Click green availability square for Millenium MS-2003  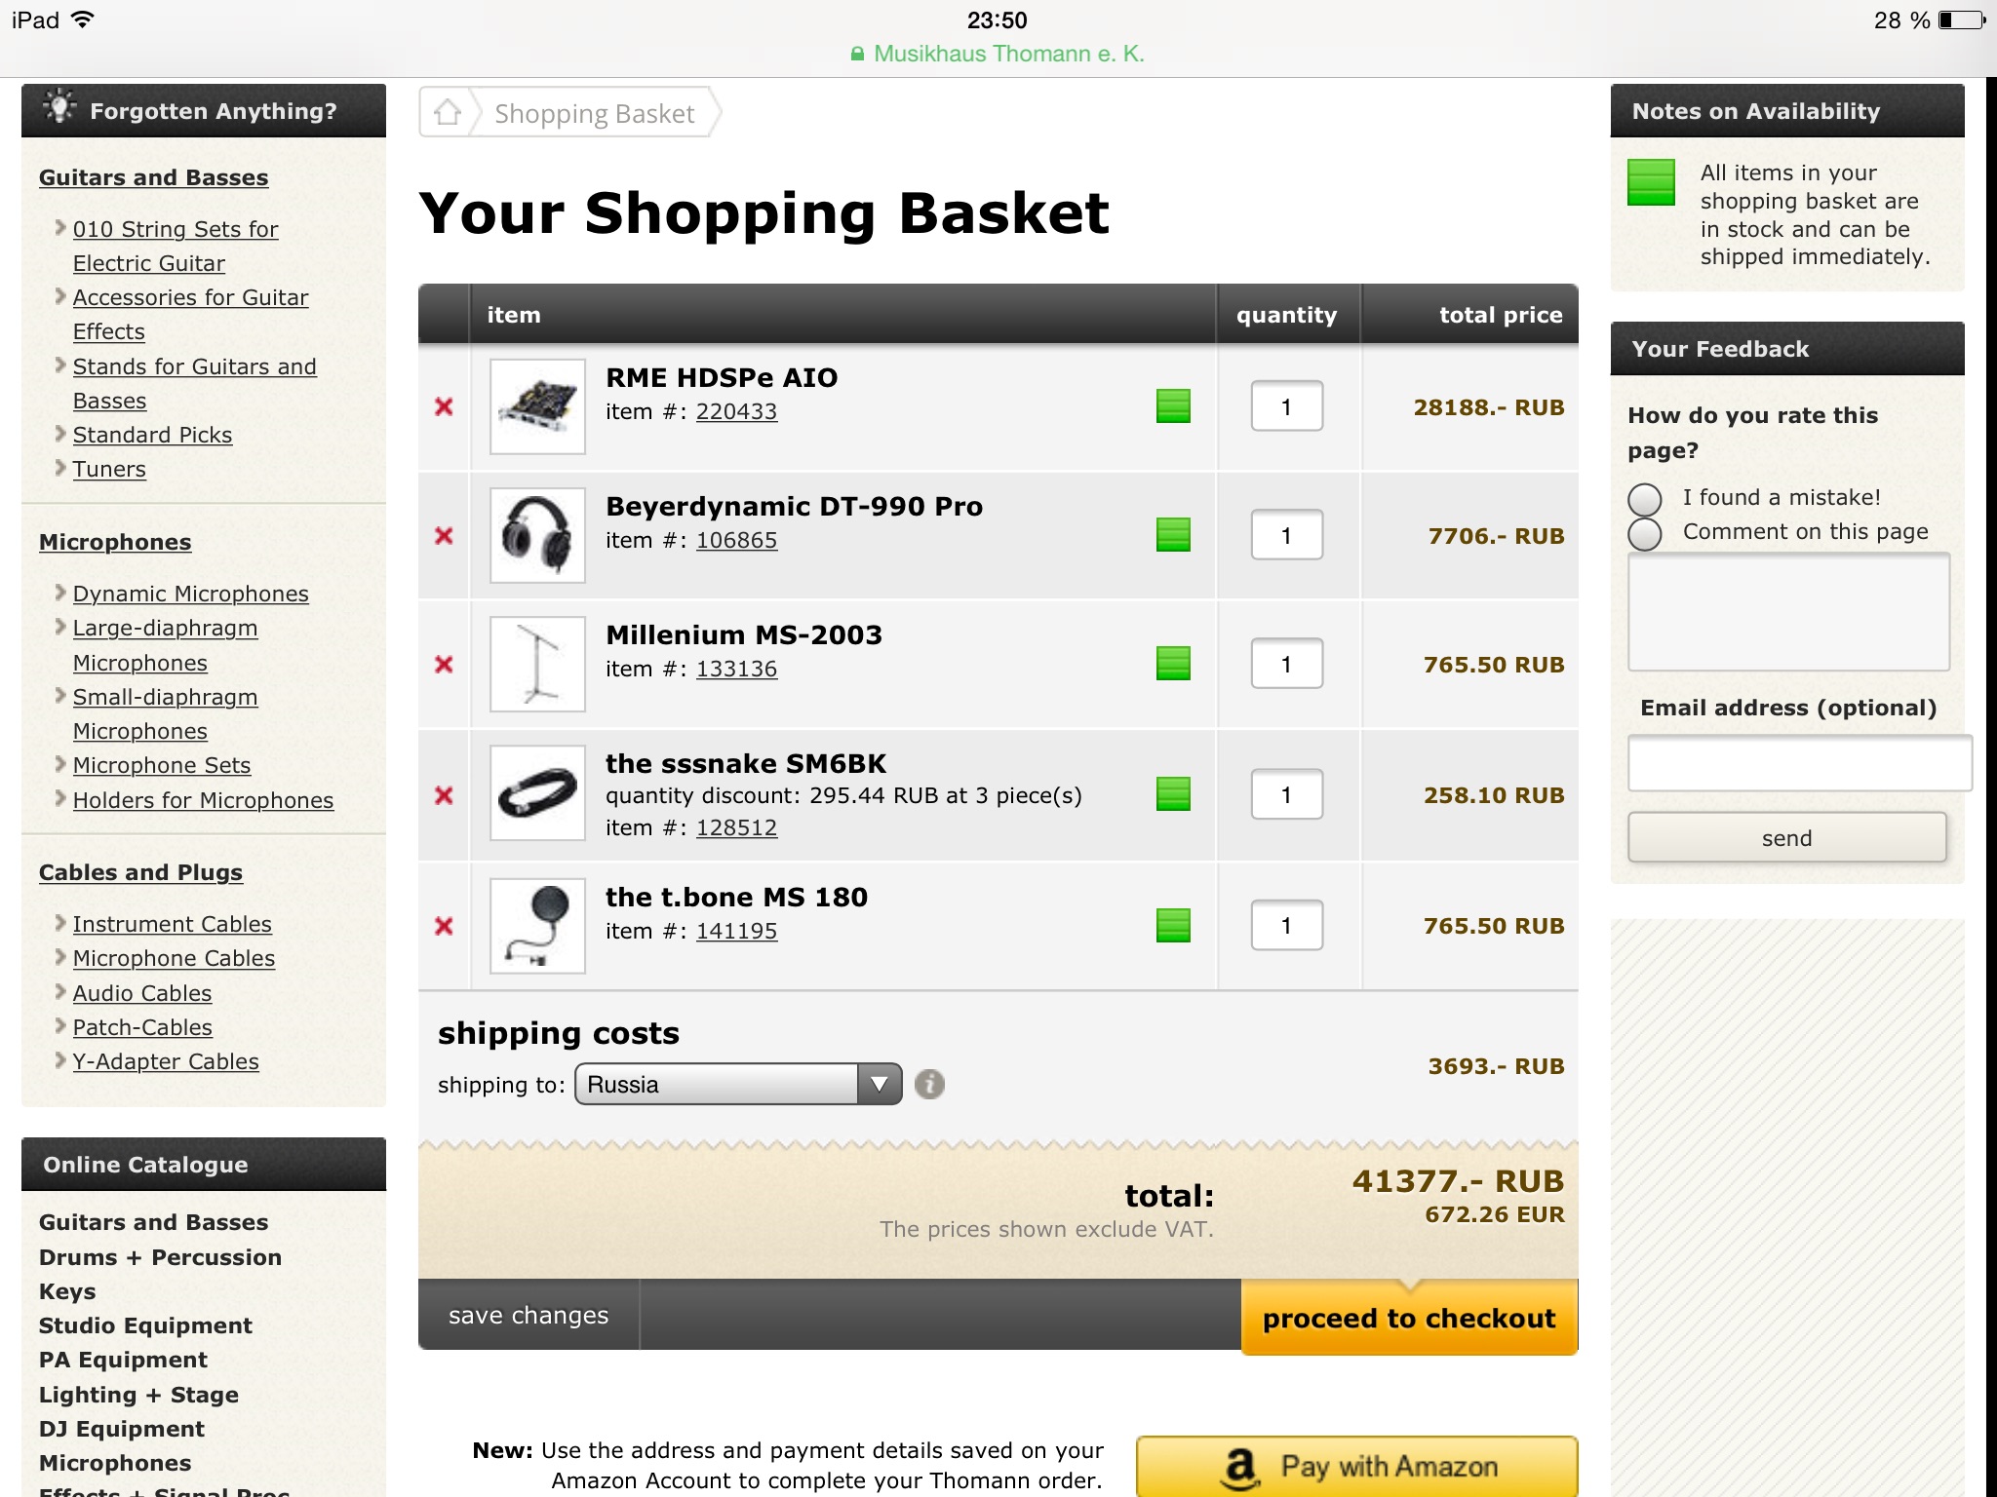[1173, 664]
